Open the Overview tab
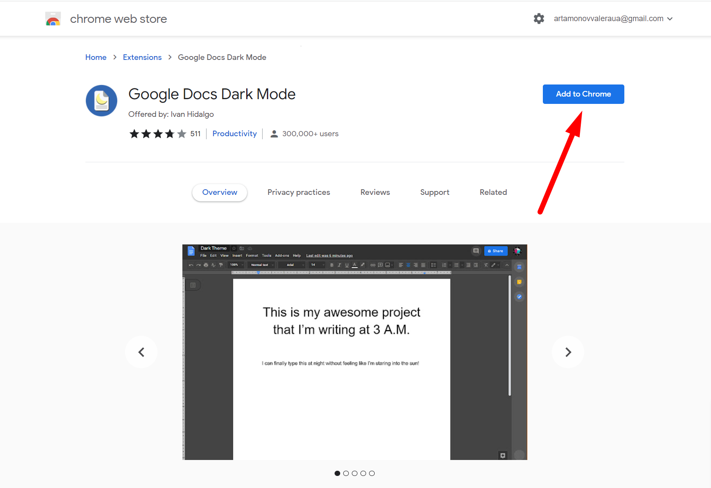Image resolution: width=711 pixels, height=488 pixels. pos(219,192)
